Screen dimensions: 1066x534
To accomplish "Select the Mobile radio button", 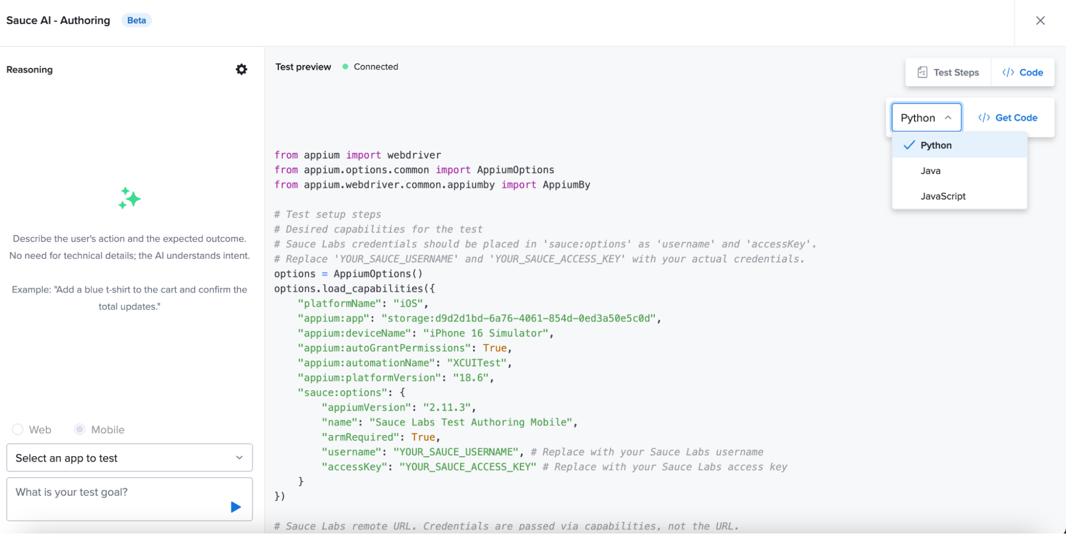I will 80,429.
